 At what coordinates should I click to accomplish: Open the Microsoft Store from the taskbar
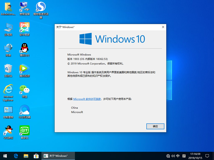click(36, 156)
